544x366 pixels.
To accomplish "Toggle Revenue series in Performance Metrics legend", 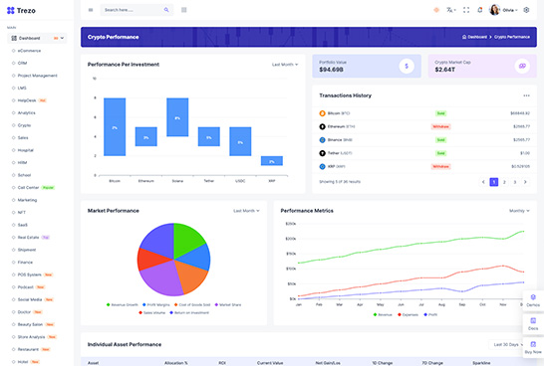I will pos(383,314).
